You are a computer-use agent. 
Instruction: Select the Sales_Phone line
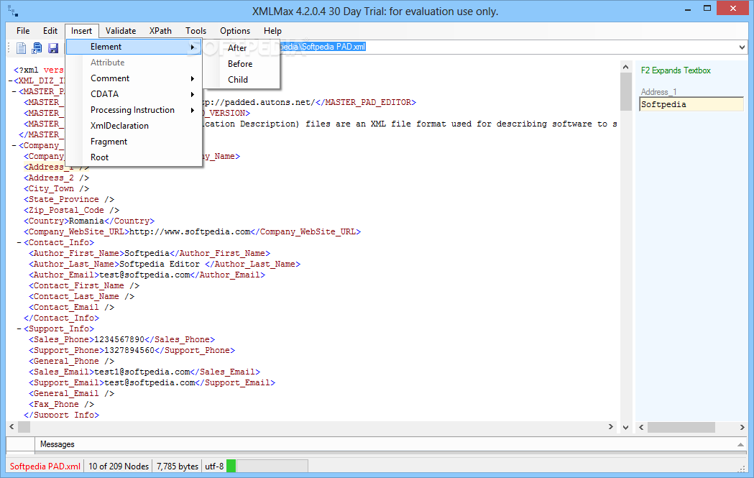122,339
